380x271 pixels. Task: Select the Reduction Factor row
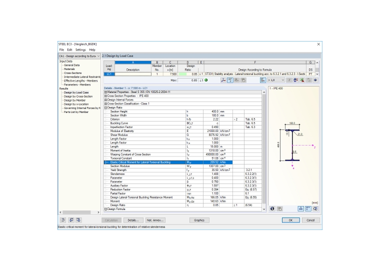182,189
